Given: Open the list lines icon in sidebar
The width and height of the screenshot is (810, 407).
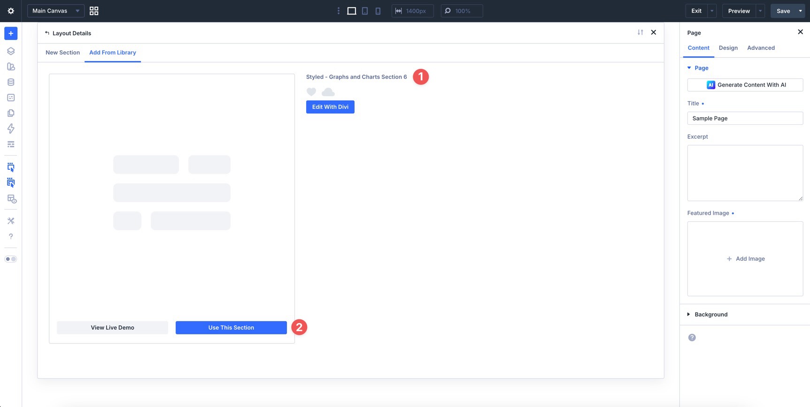Looking at the screenshot, I should pos(11,144).
